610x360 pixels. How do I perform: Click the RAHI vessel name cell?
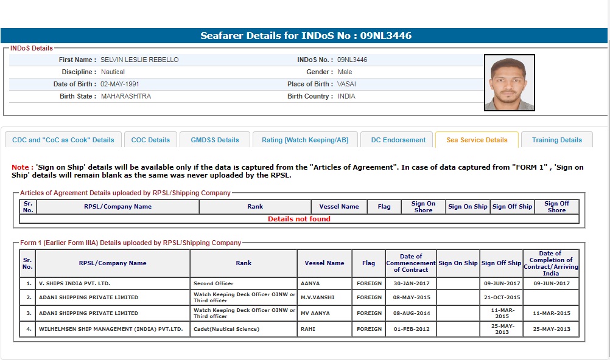[x=309, y=329]
